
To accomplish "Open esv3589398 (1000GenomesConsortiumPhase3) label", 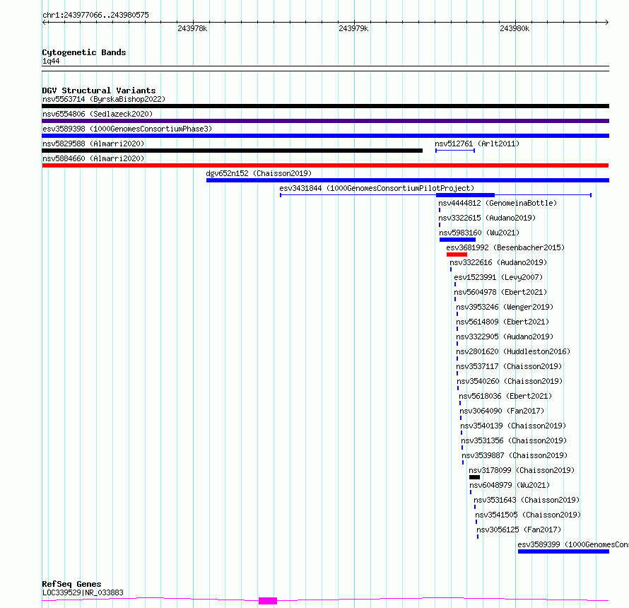I will (127, 129).
